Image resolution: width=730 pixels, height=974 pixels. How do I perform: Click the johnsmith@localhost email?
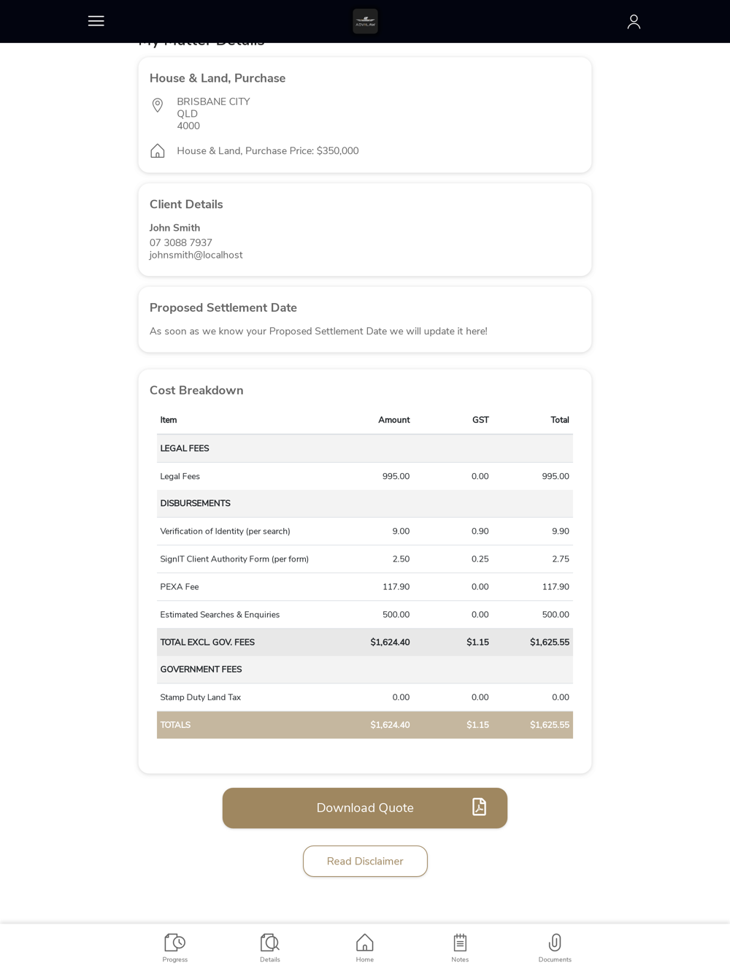(x=196, y=255)
